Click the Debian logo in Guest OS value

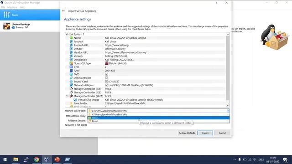(x=106, y=63)
